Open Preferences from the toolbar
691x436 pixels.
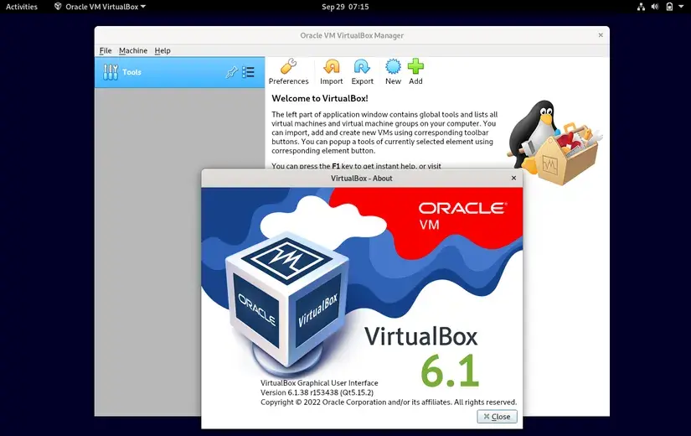coord(288,72)
